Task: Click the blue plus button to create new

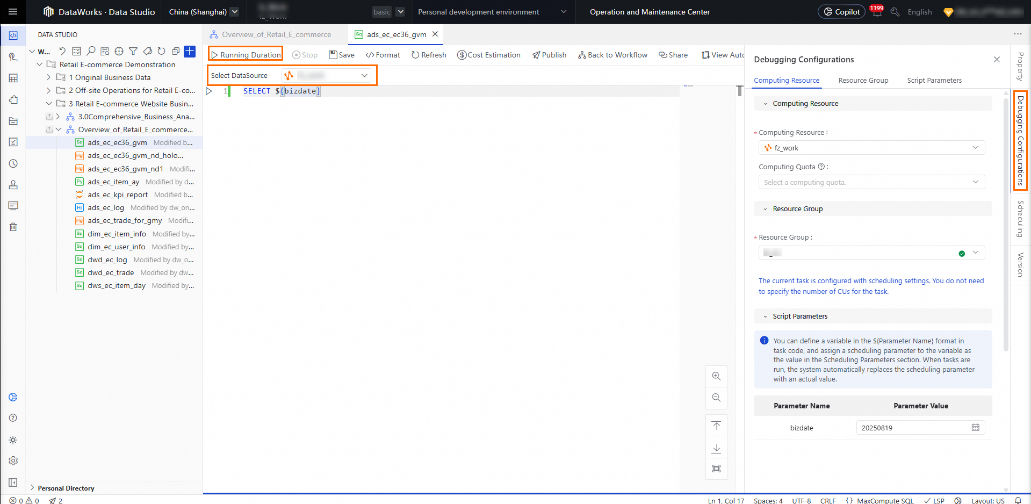Action: coord(190,51)
